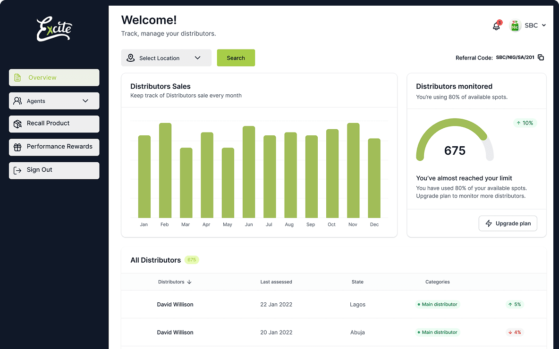This screenshot has width=559, height=349.
Task: Click the Sign Out exit icon
Action: click(18, 170)
